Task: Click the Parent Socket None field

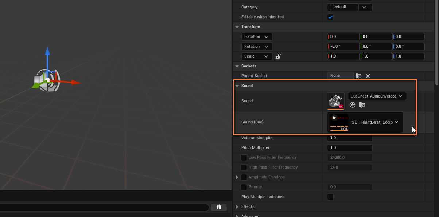Action: pos(340,76)
